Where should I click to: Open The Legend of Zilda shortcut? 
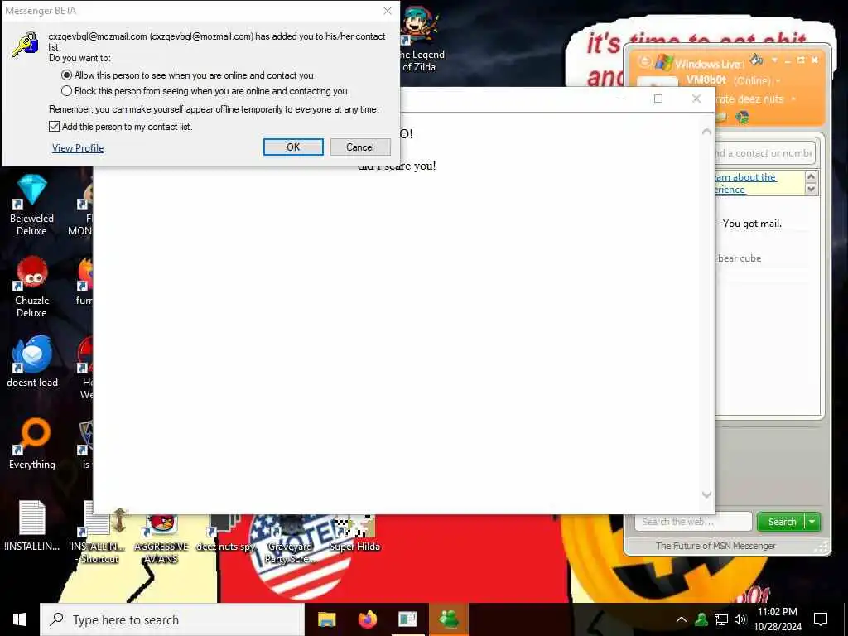click(421, 41)
